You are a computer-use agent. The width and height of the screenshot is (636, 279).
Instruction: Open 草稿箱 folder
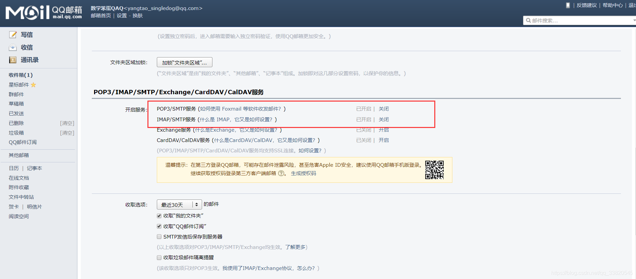[16, 104]
